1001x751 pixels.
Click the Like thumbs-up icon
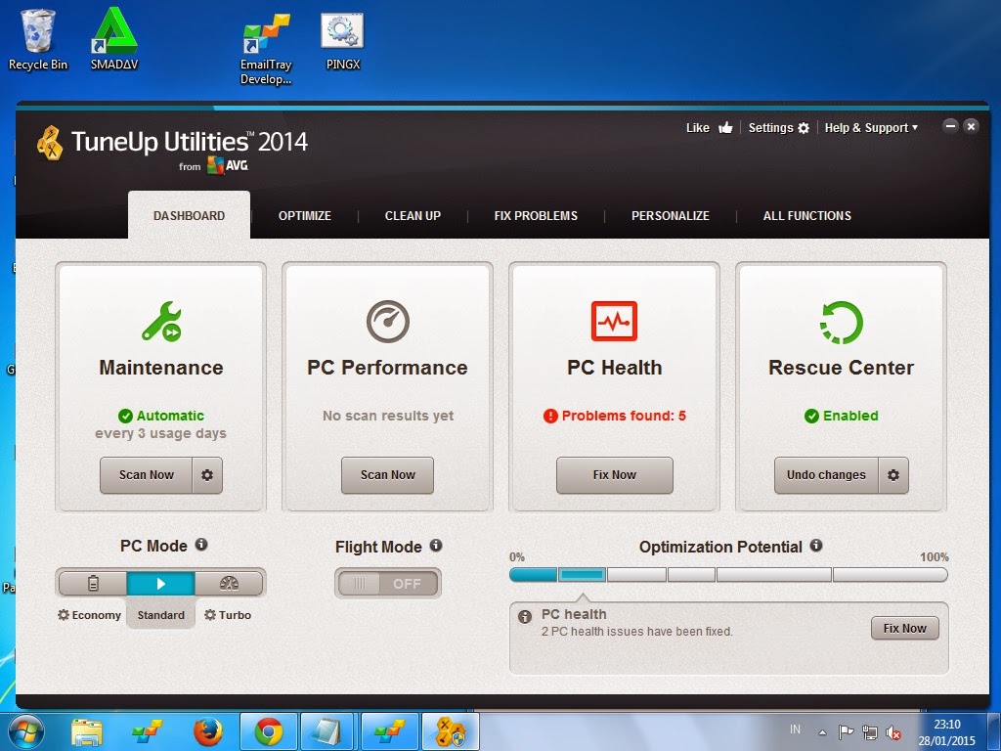pos(725,128)
